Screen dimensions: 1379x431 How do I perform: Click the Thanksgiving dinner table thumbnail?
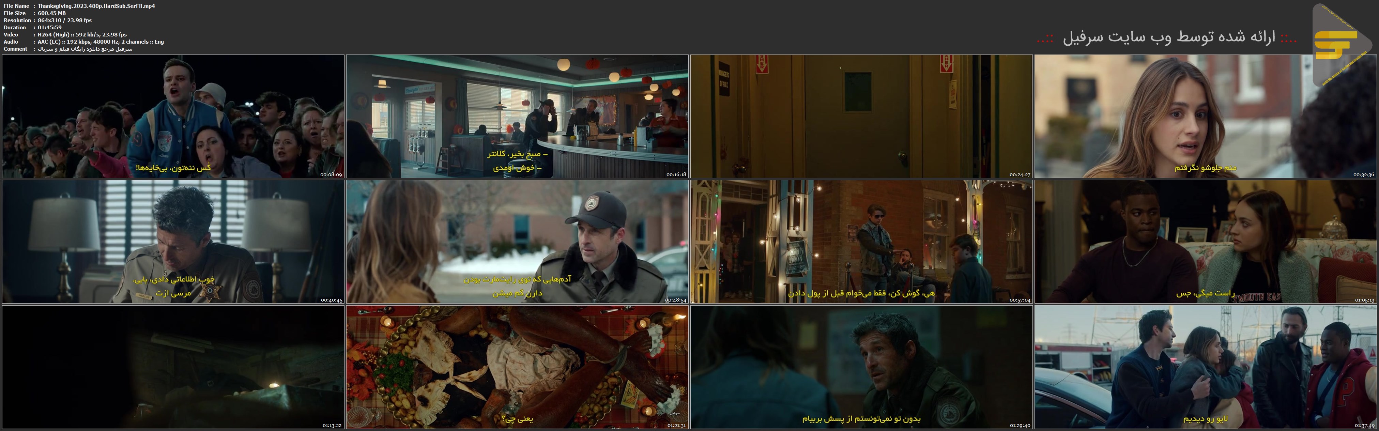(x=517, y=367)
